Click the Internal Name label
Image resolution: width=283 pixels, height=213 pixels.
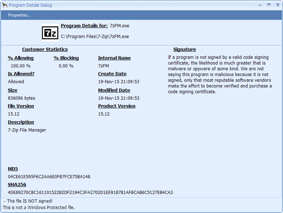tap(114, 58)
